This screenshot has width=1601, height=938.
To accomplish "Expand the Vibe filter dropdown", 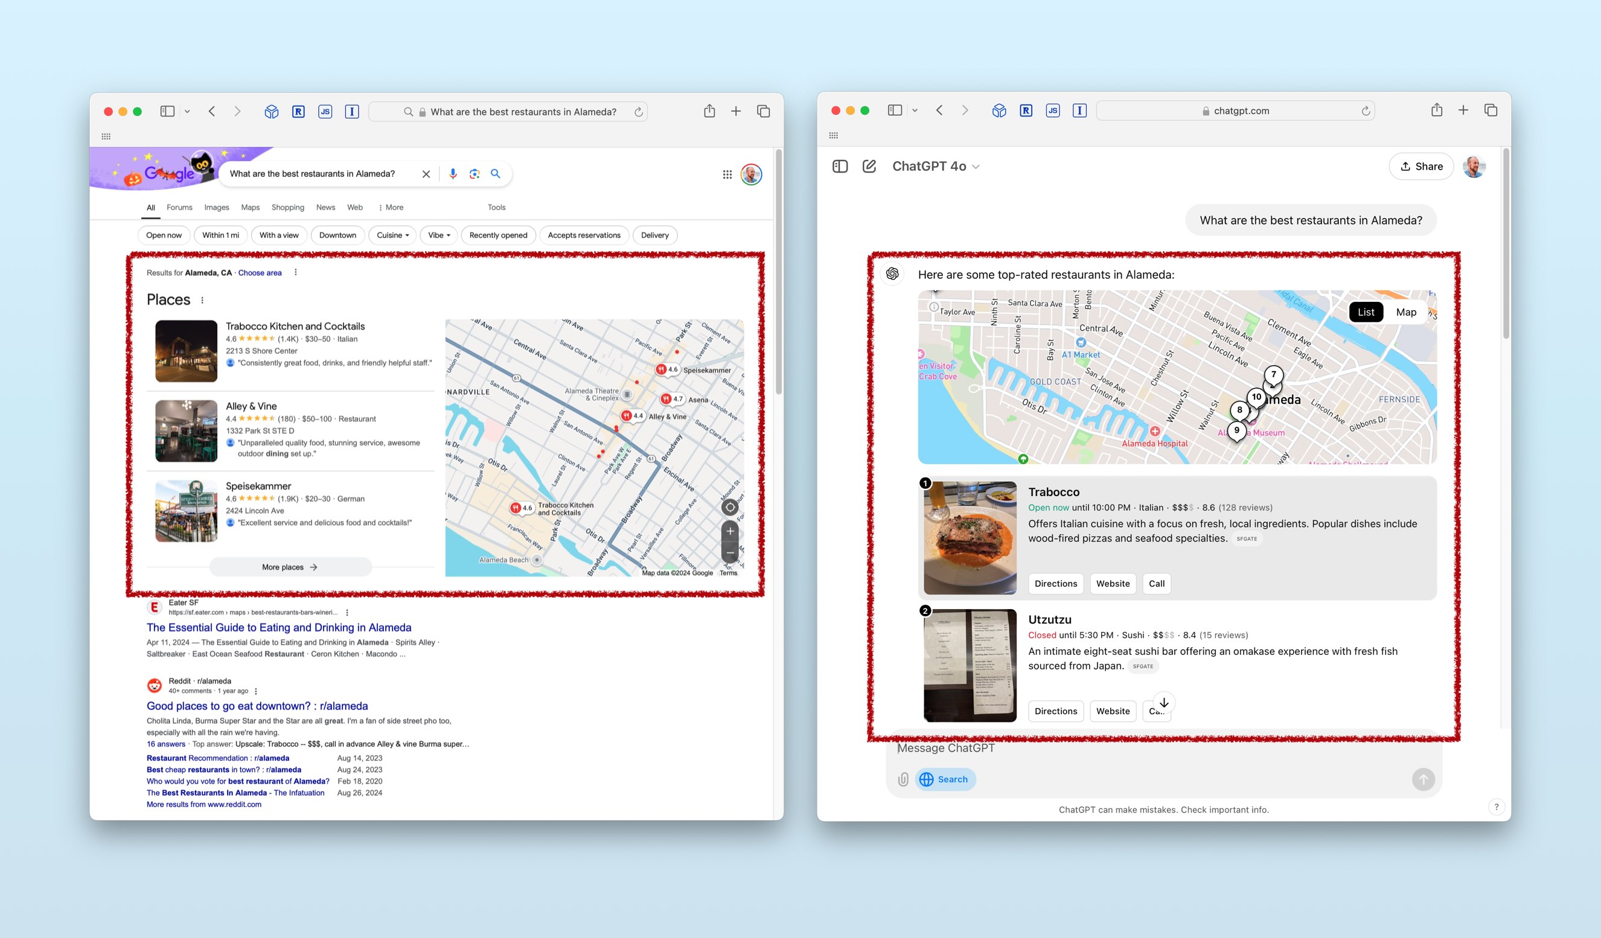I will (438, 235).
